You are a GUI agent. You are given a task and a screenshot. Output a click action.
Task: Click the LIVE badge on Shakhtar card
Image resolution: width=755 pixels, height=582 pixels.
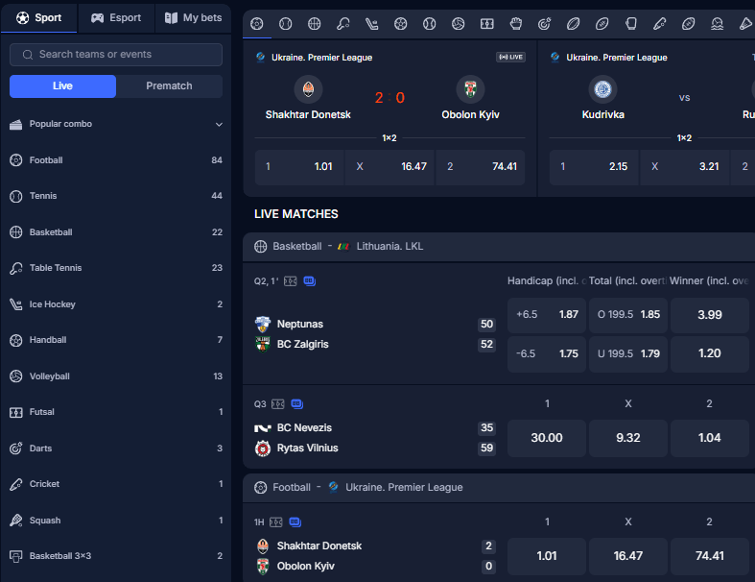(511, 57)
